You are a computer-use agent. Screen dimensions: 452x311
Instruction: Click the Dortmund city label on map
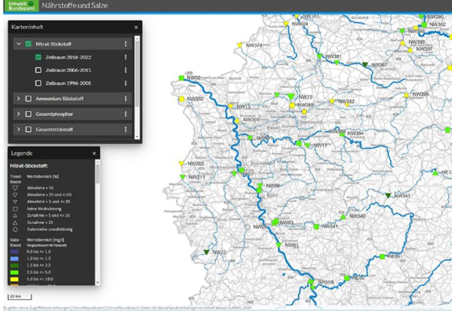[311, 122]
